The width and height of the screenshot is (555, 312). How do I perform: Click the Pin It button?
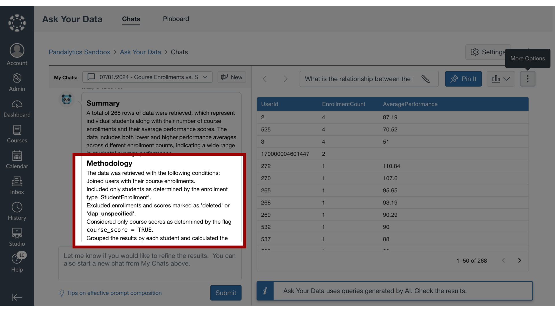[x=464, y=79]
